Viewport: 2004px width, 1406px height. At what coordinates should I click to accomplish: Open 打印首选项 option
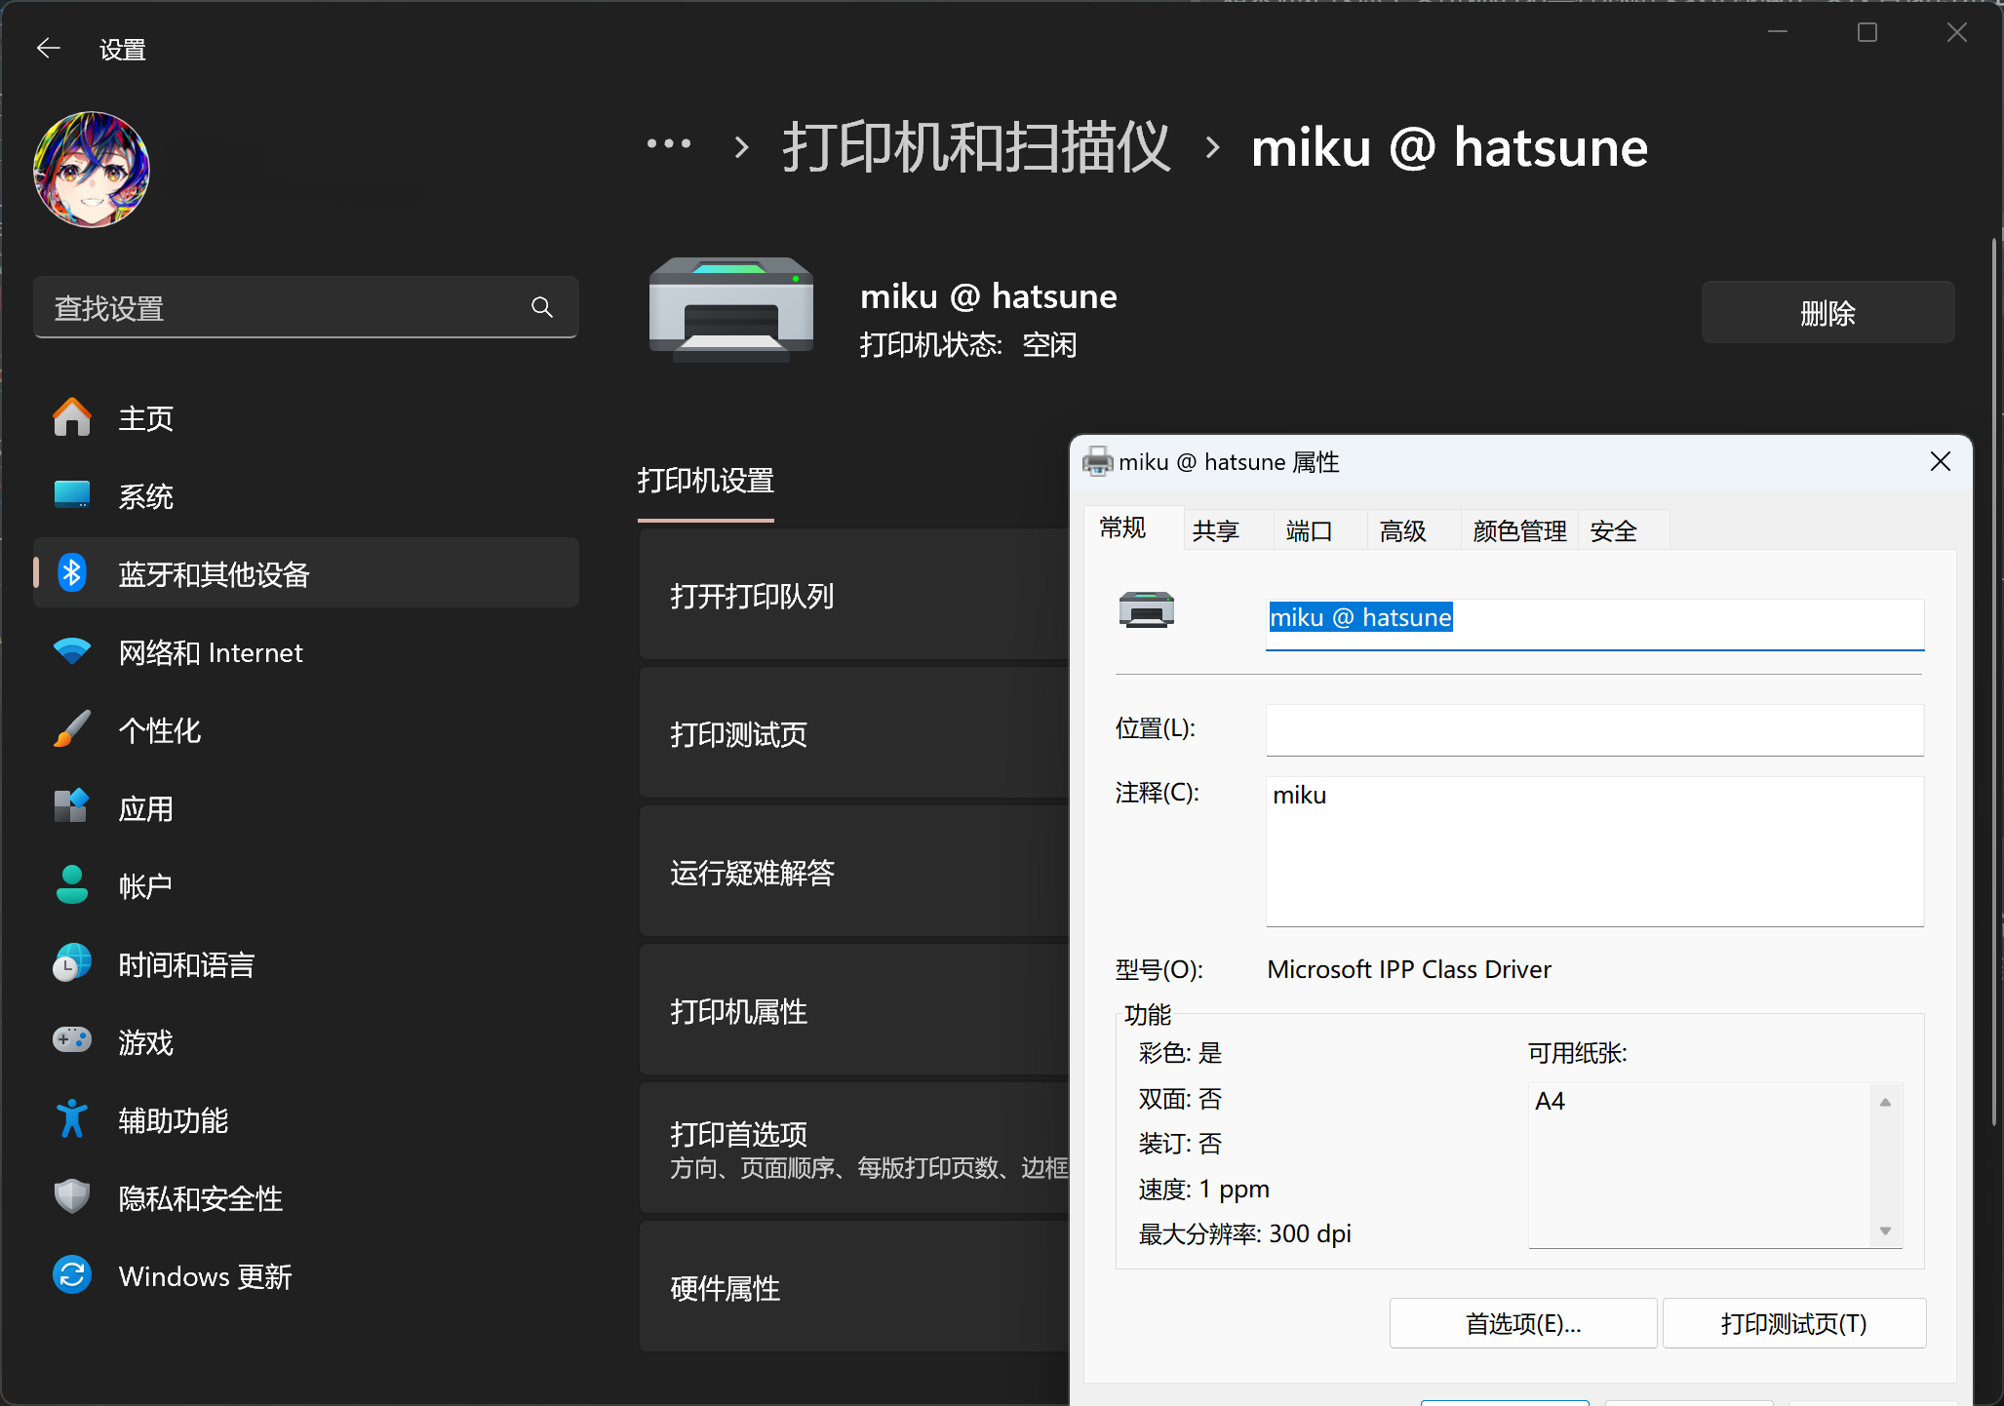click(x=854, y=1149)
